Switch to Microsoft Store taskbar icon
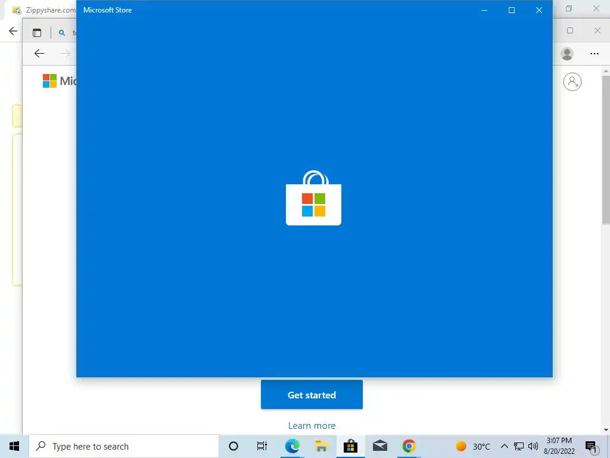The width and height of the screenshot is (610, 458). pos(350,446)
